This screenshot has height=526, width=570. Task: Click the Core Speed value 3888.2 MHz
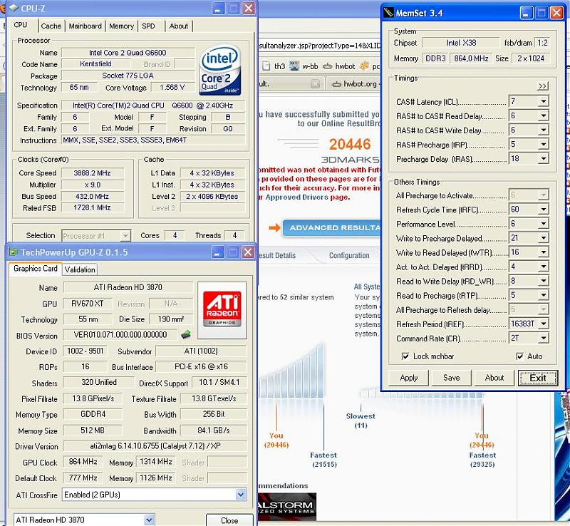[x=93, y=173]
